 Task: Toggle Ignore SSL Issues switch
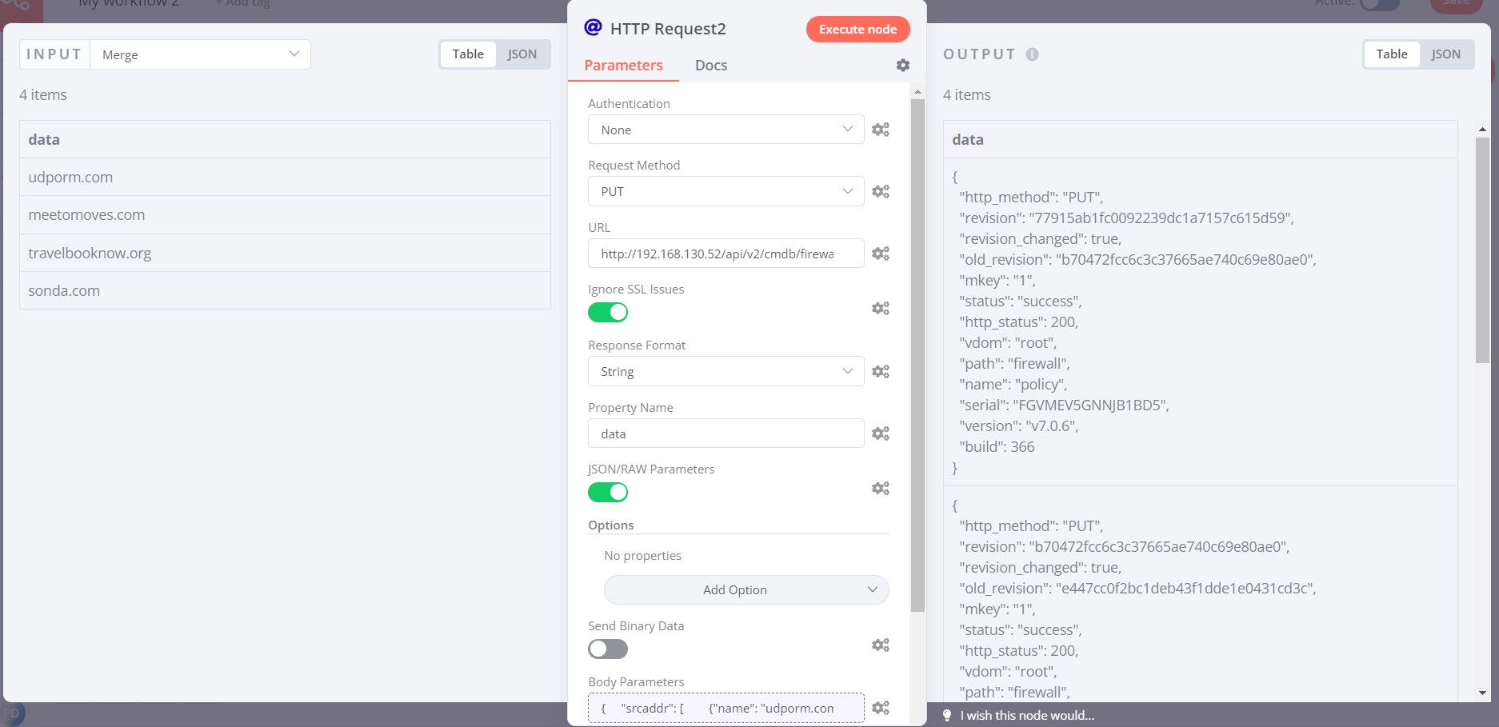coord(608,312)
